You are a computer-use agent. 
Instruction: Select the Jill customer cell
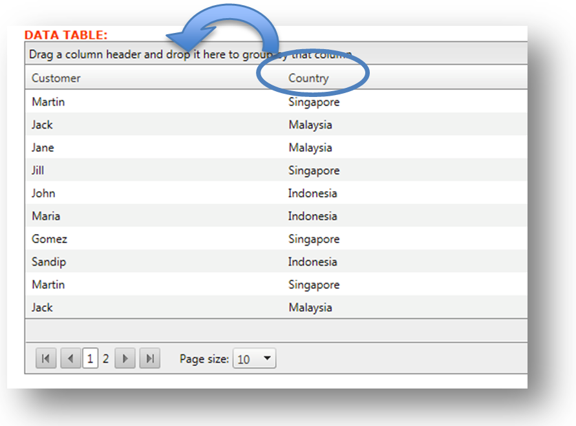37,171
